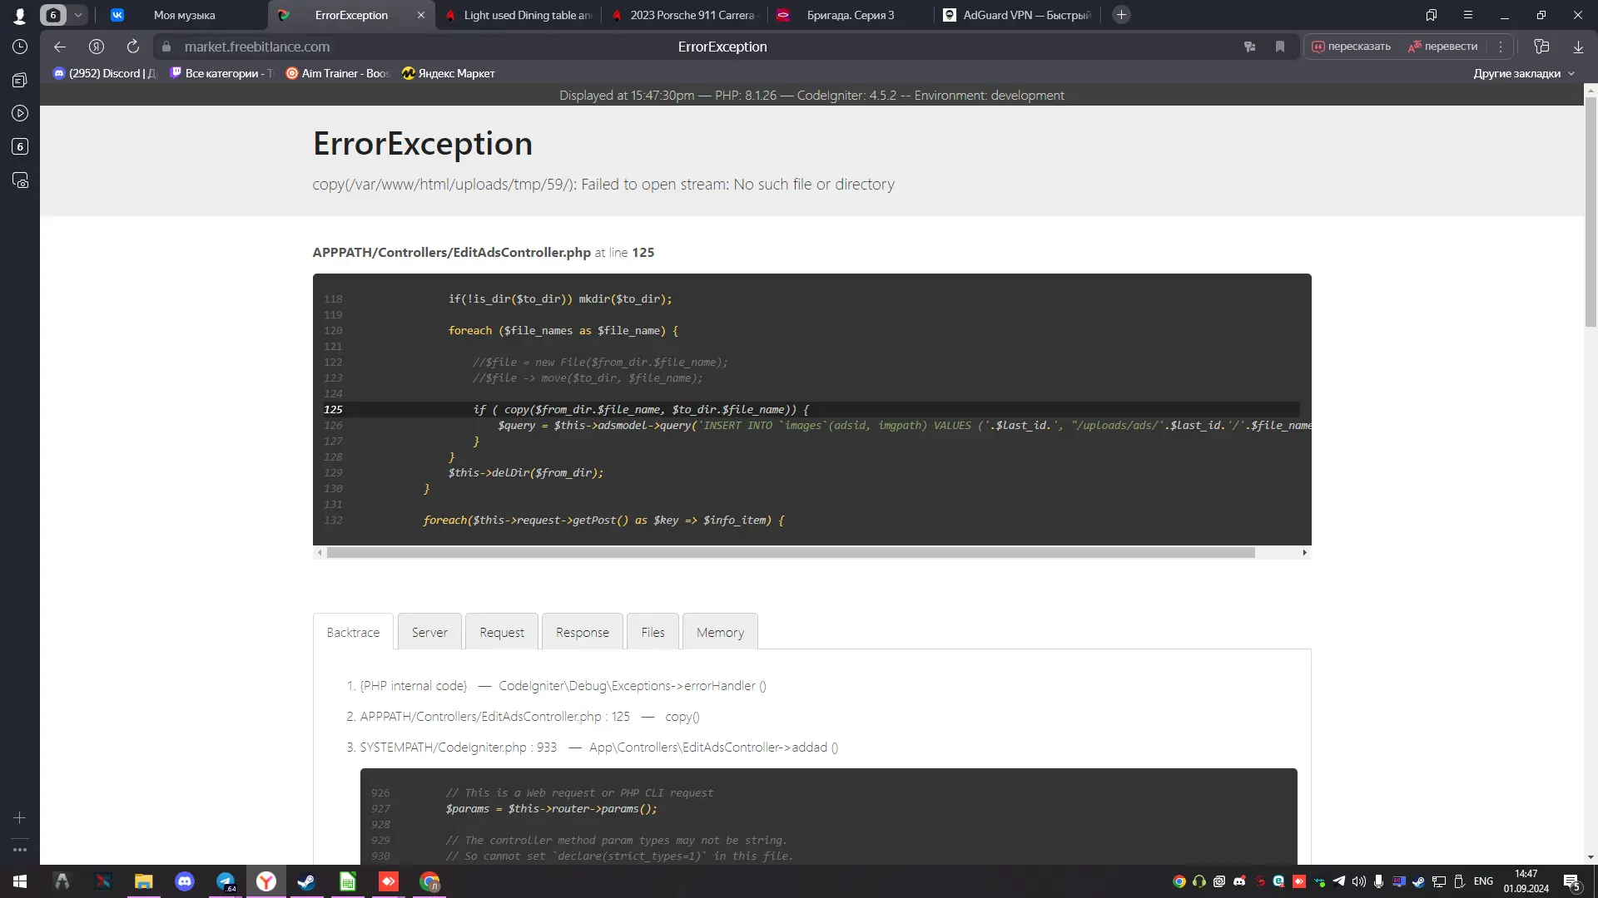Open Discord from the taskbar

185,881
